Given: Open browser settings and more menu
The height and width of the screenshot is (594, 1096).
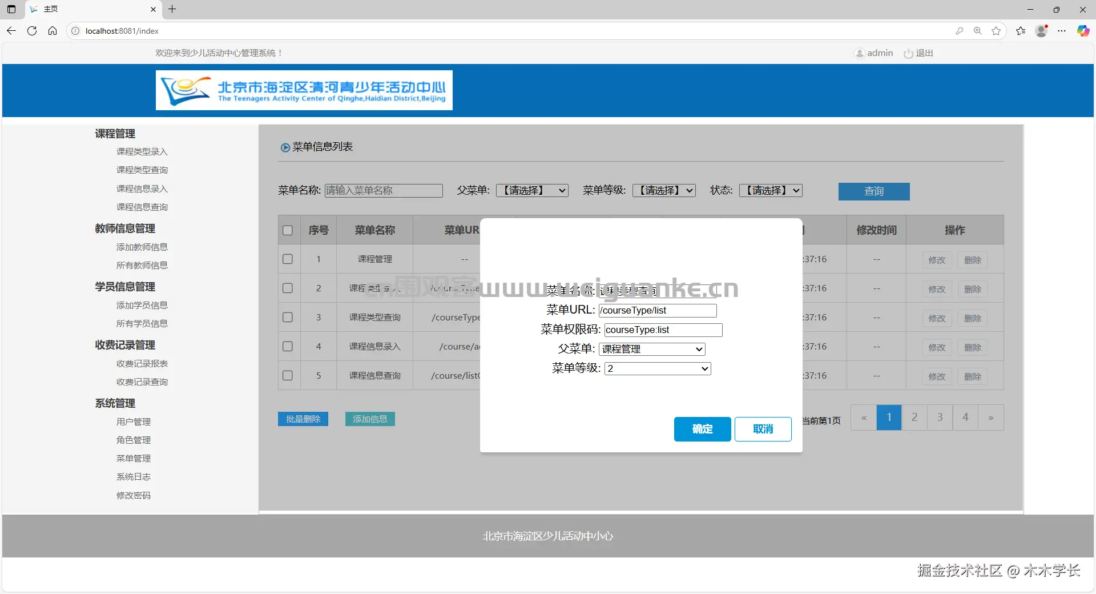Looking at the screenshot, I should (x=1062, y=31).
